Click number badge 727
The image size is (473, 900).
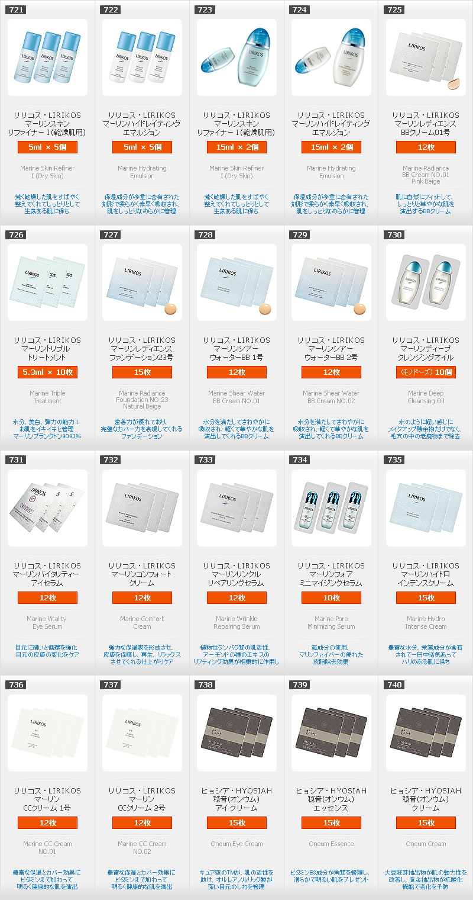click(110, 234)
